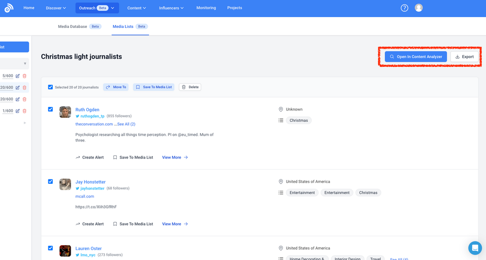Click Create Alert under Ruth Ogden

coord(89,157)
